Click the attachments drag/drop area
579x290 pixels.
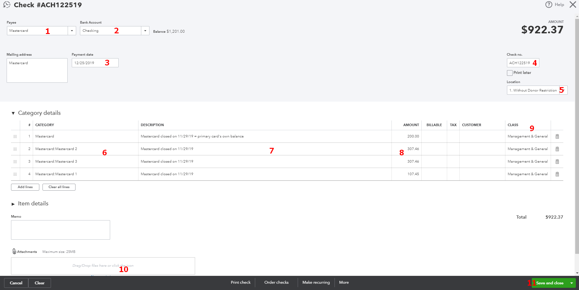[x=103, y=266]
